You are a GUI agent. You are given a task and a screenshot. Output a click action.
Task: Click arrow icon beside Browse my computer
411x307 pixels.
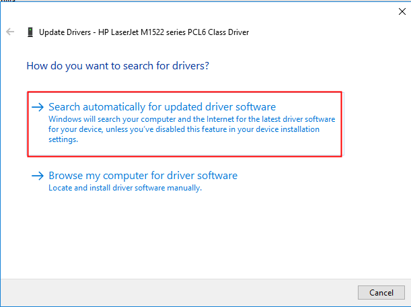(x=38, y=176)
